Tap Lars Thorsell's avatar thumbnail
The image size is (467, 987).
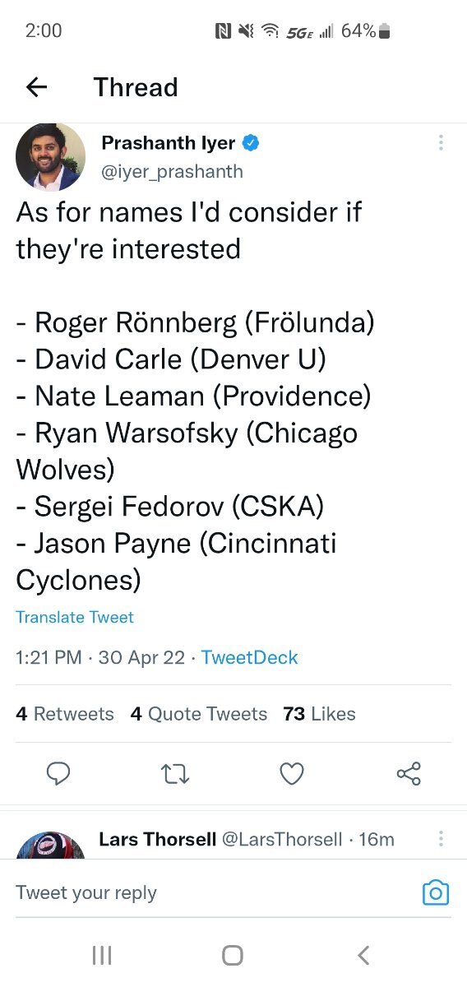pos(51,846)
